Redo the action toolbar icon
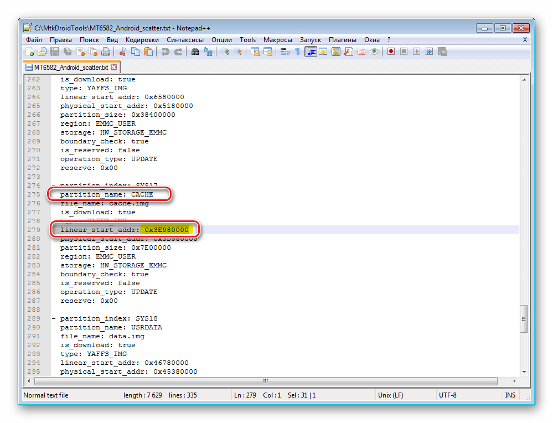The width and height of the screenshot is (553, 423). (x=178, y=52)
